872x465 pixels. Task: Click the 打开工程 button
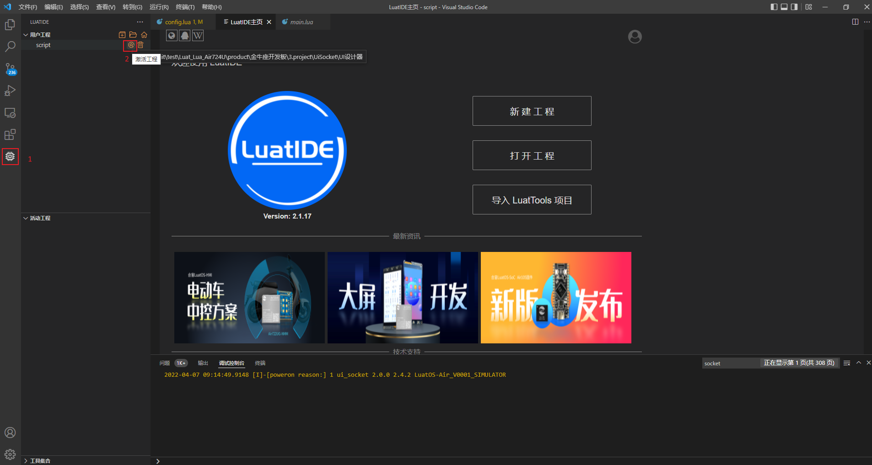[x=532, y=155]
